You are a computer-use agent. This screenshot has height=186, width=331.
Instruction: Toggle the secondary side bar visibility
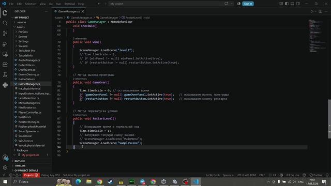click(298, 4)
